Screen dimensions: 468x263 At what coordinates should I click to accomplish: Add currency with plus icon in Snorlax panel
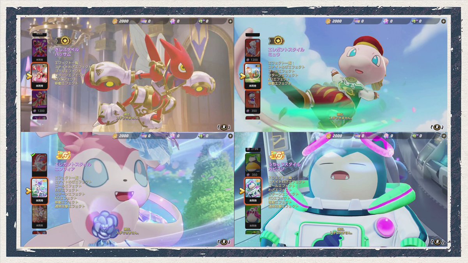pyautogui.click(x=444, y=136)
